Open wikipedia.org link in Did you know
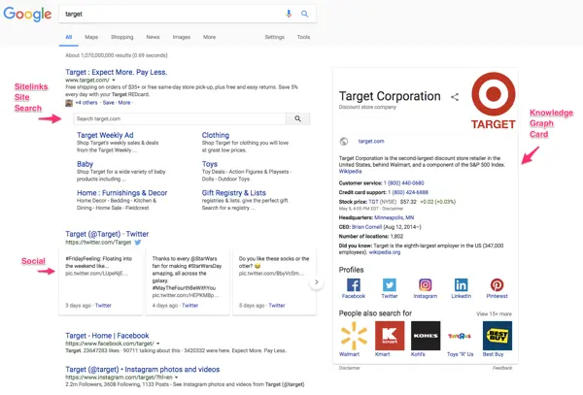Viewport: 583px width, 395px height. click(x=385, y=252)
